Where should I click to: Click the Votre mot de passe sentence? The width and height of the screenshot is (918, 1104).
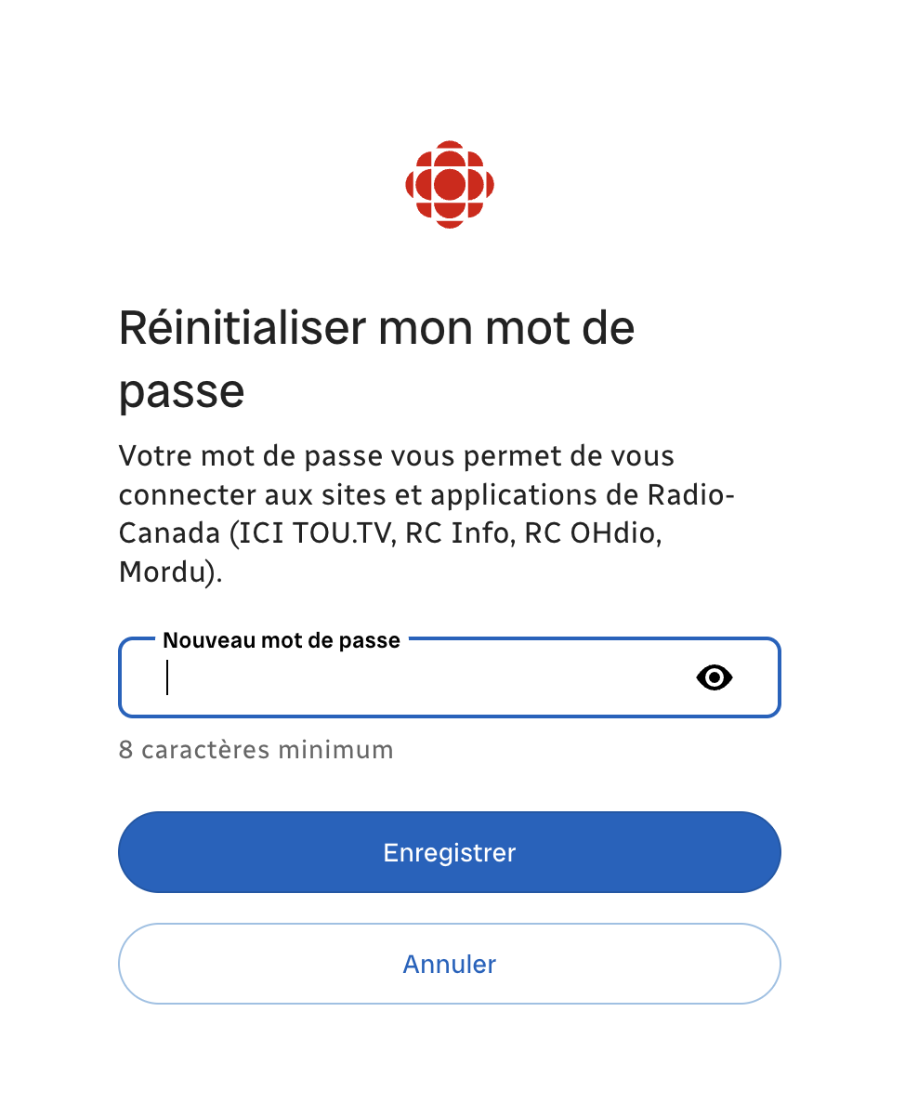click(x=426, y=514)
